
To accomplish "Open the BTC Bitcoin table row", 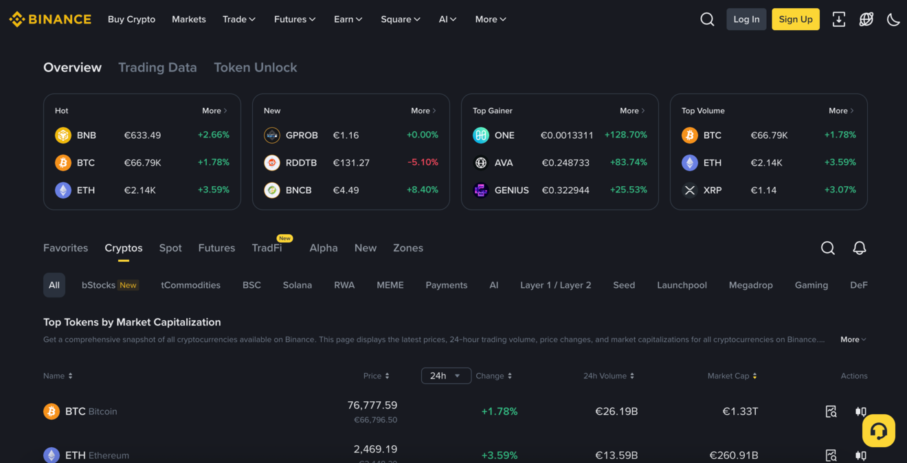I will 456,411.
